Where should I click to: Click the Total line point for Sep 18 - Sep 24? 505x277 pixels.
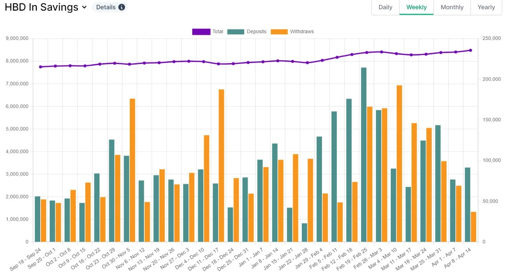(x=41, y=67)
